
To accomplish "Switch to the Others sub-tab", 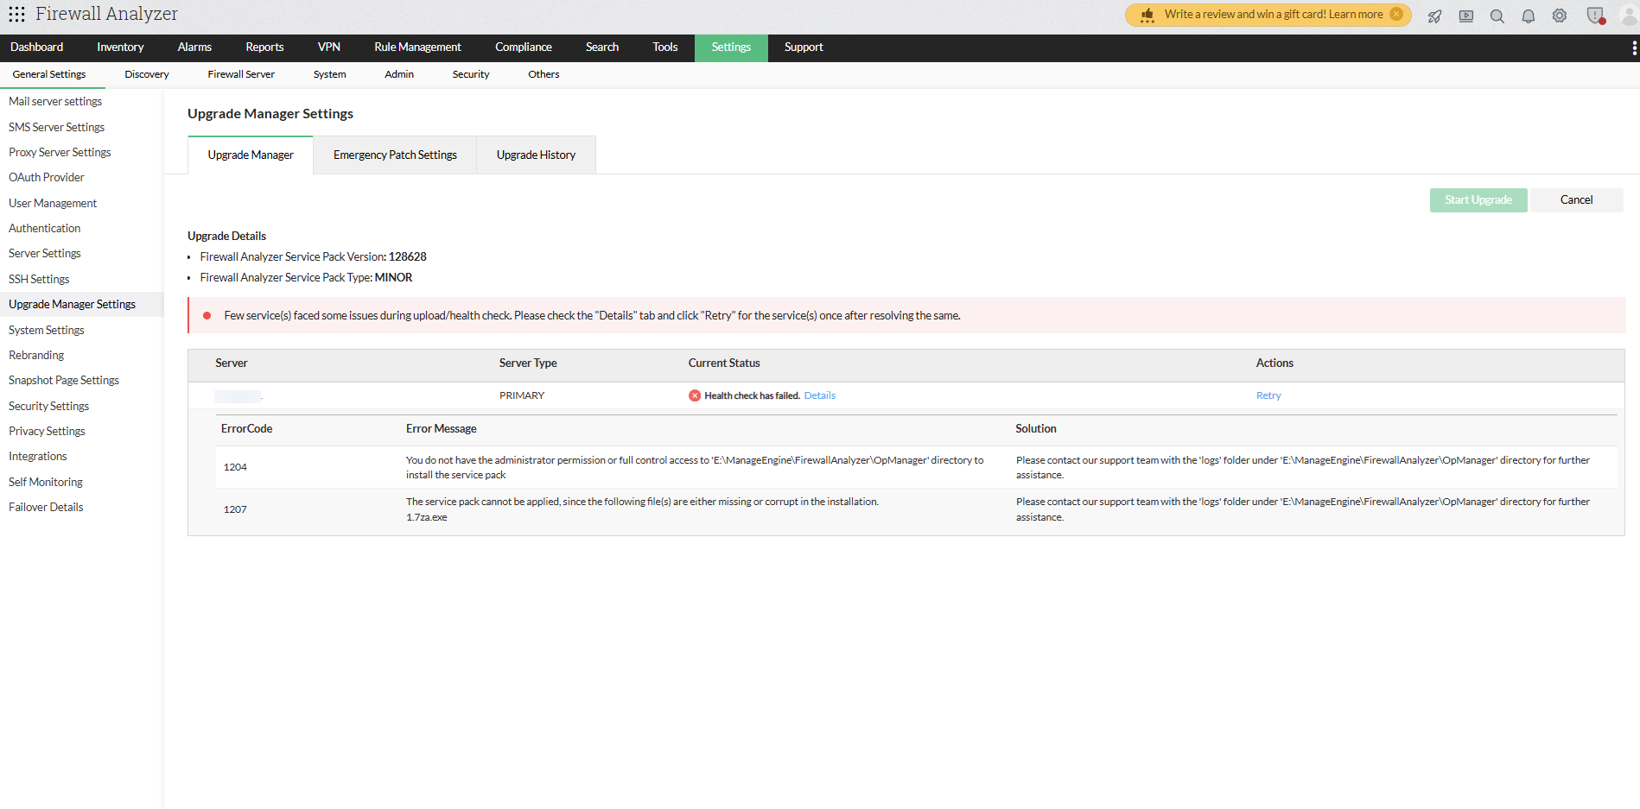I will coord(543,74).
